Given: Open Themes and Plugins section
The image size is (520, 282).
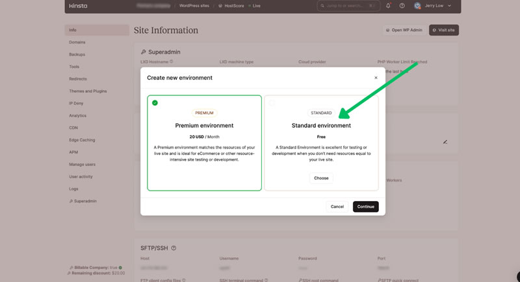Looking at the screenshot, I should pyautogui.click(x=88, y=91).
